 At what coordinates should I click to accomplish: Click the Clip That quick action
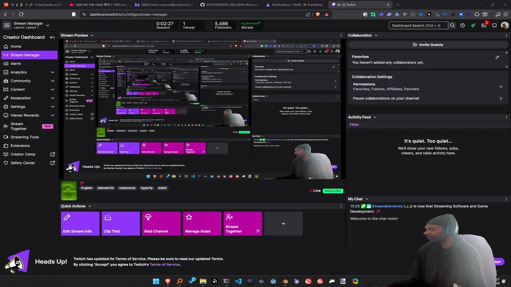(121, 224)
